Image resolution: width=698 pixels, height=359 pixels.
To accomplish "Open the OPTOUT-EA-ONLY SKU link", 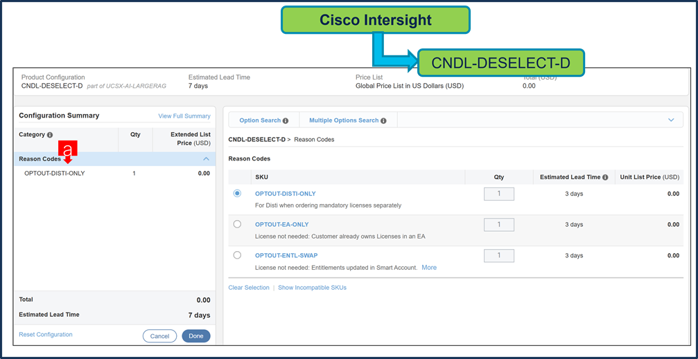I will click(x=282, y=224).
